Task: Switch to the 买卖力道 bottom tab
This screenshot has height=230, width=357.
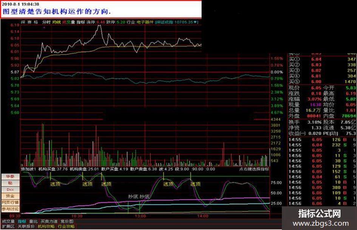Action: click(x=49, y=221)
